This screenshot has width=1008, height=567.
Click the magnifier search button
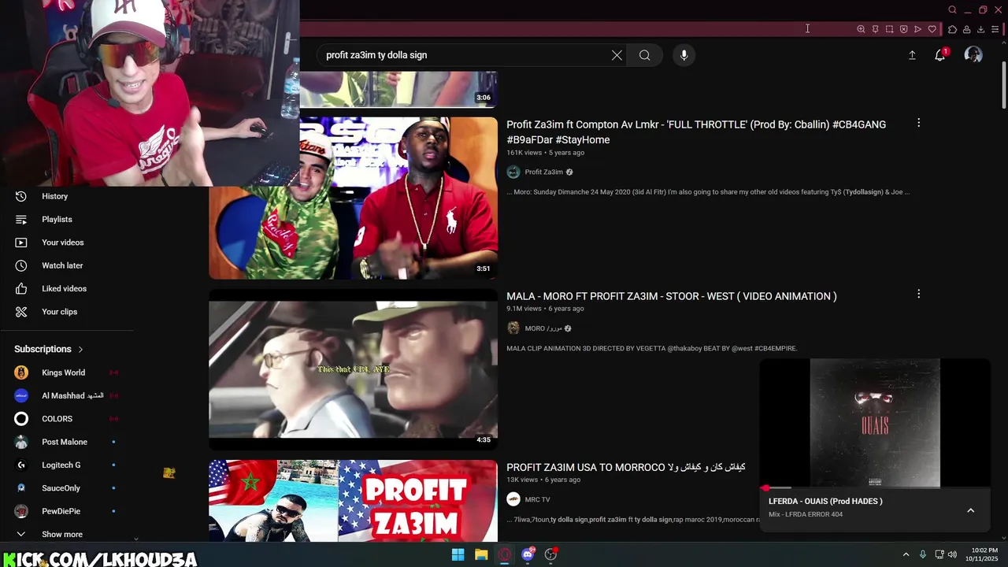(644, 55)
